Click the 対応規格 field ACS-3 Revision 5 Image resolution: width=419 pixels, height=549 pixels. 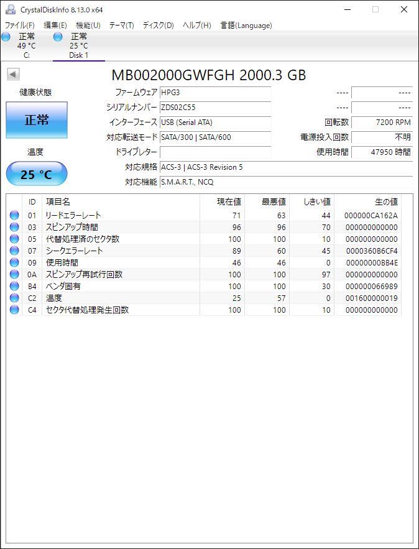(x=286, y=167)
